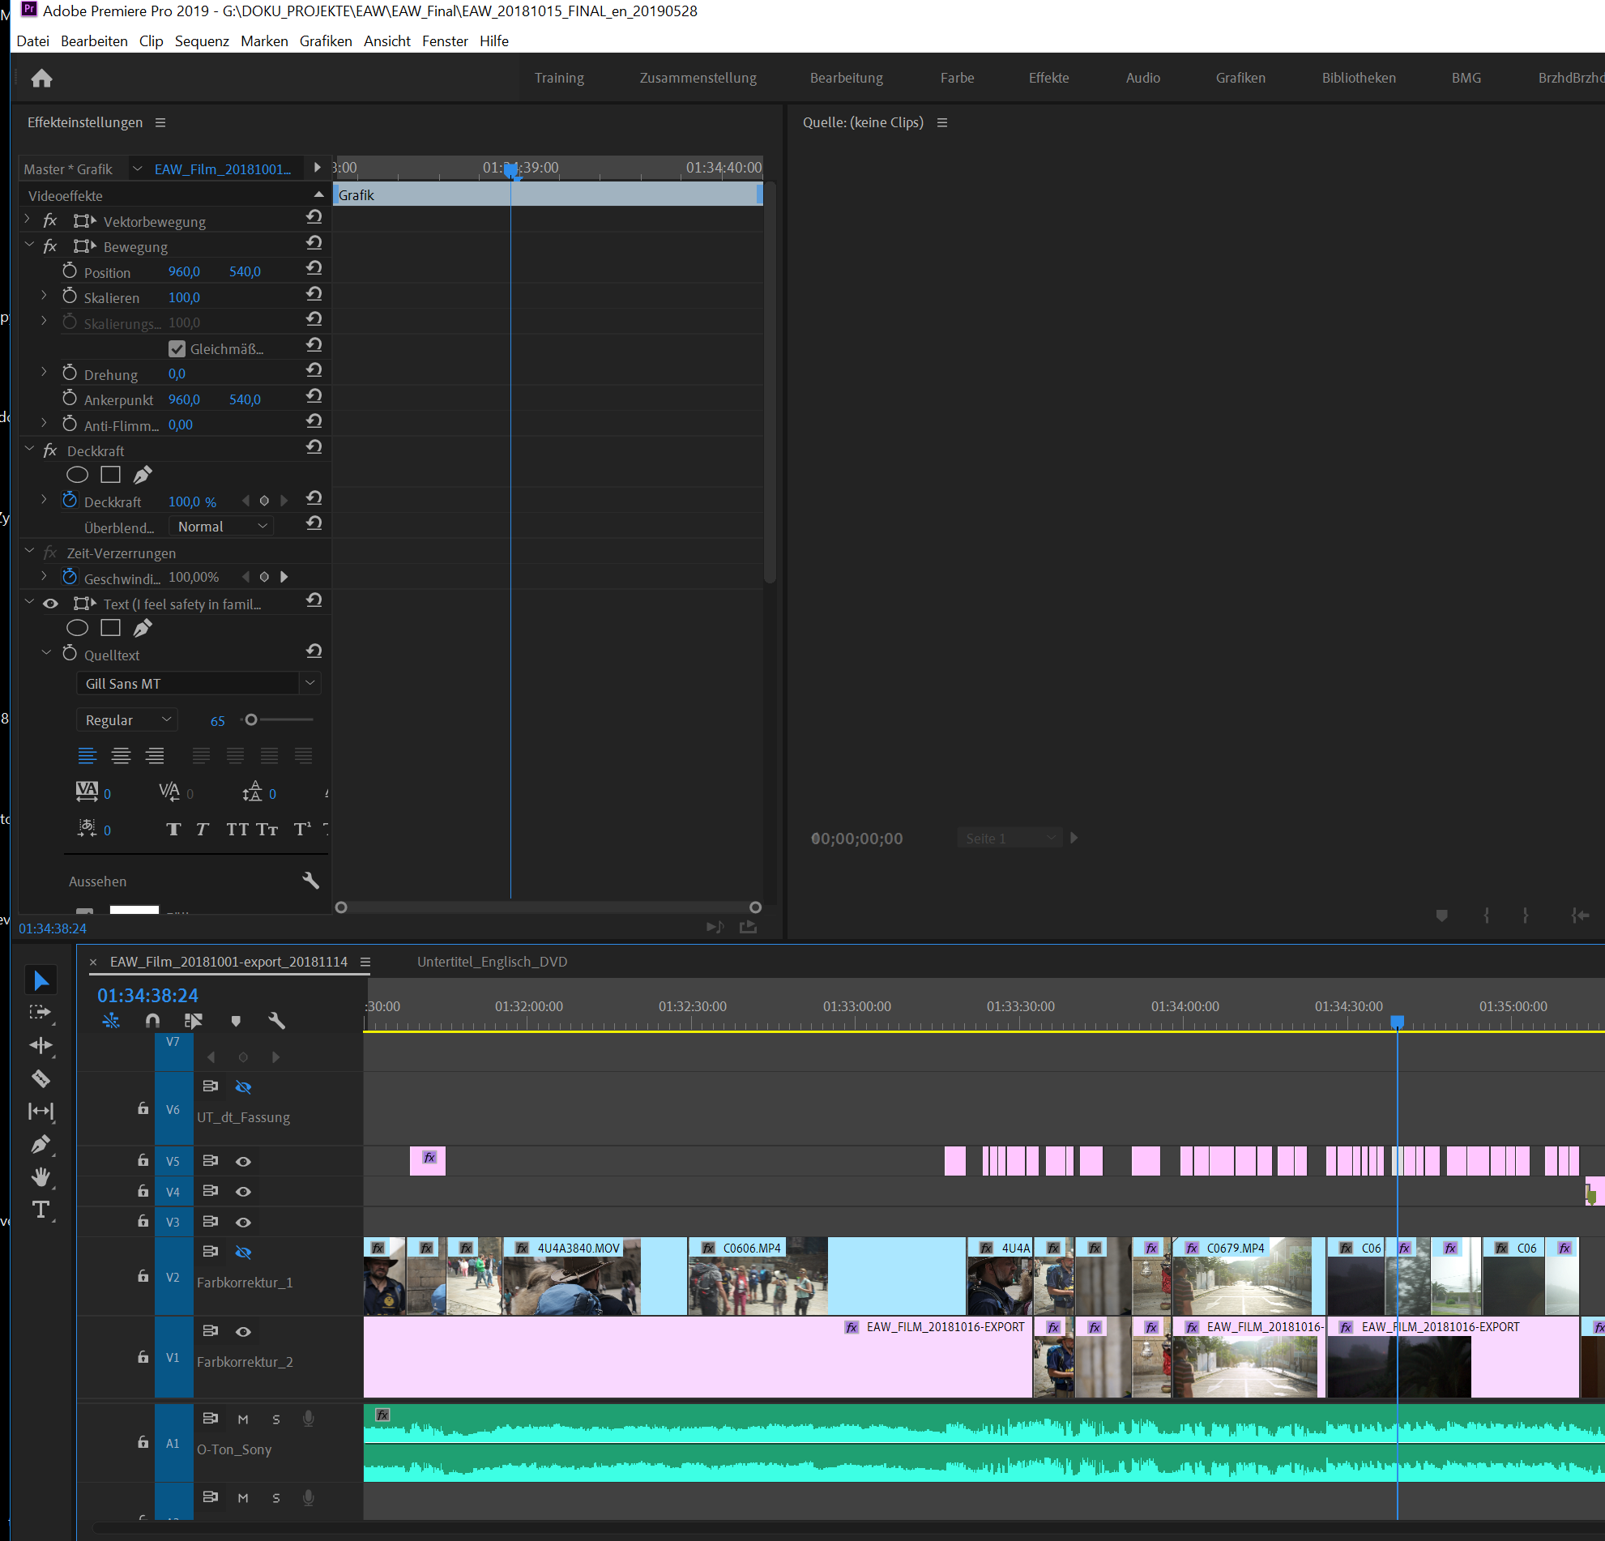1605x1541 pixels.
Task: Mute track A1 O-Ton_Sony
Action: tap(243, 1419)
